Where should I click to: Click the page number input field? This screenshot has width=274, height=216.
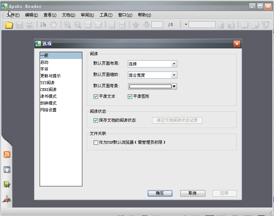coord(157,25)
